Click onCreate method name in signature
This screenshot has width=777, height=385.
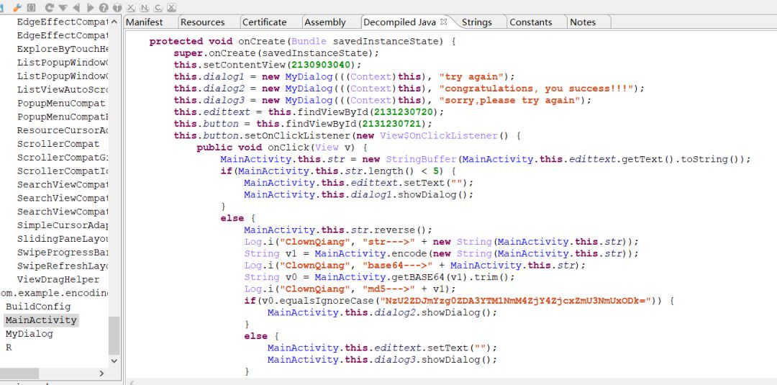pyautogui.click(x=261, y=41)
